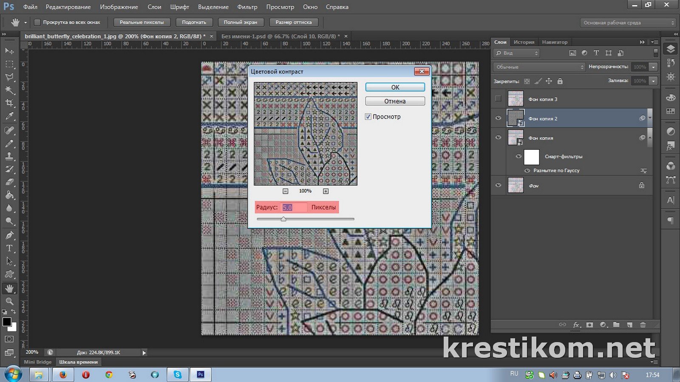Viewport: 680px width, 382px height.
Task: Toggle the Просмотр preview checkbox
Action: coord(368,117)
